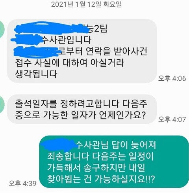Screen dimensions: 189x193
Task: Tap the text 능2팀 in the first message
Action: coord(98,28)
